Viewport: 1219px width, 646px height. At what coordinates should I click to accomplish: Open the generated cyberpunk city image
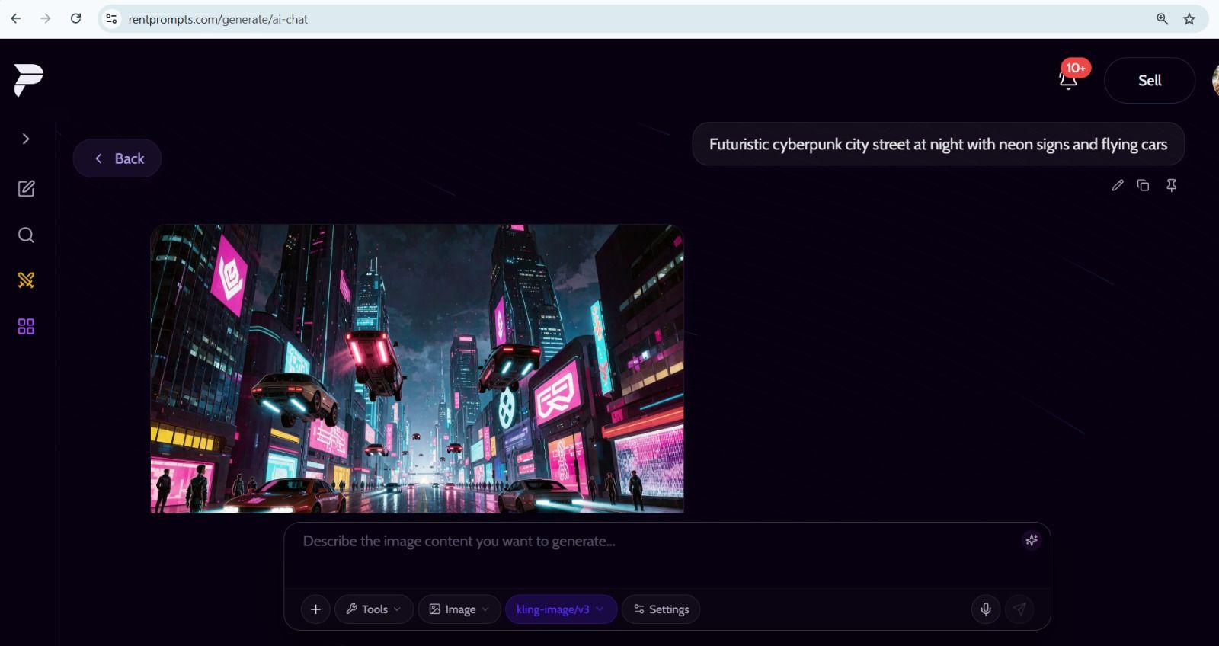(x=417, y=369)
